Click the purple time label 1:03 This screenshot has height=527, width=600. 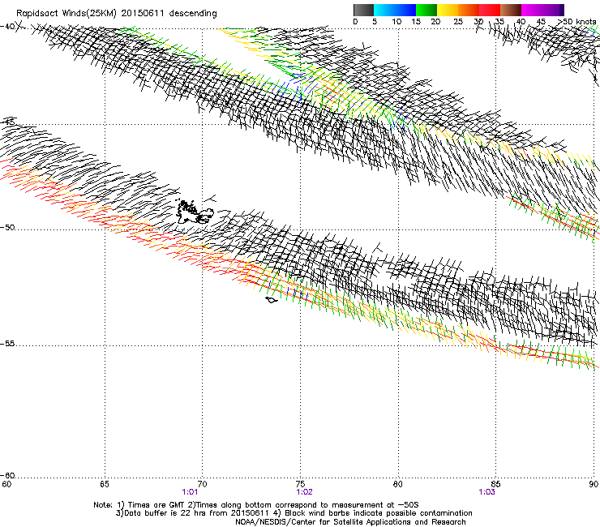[486, 492]
